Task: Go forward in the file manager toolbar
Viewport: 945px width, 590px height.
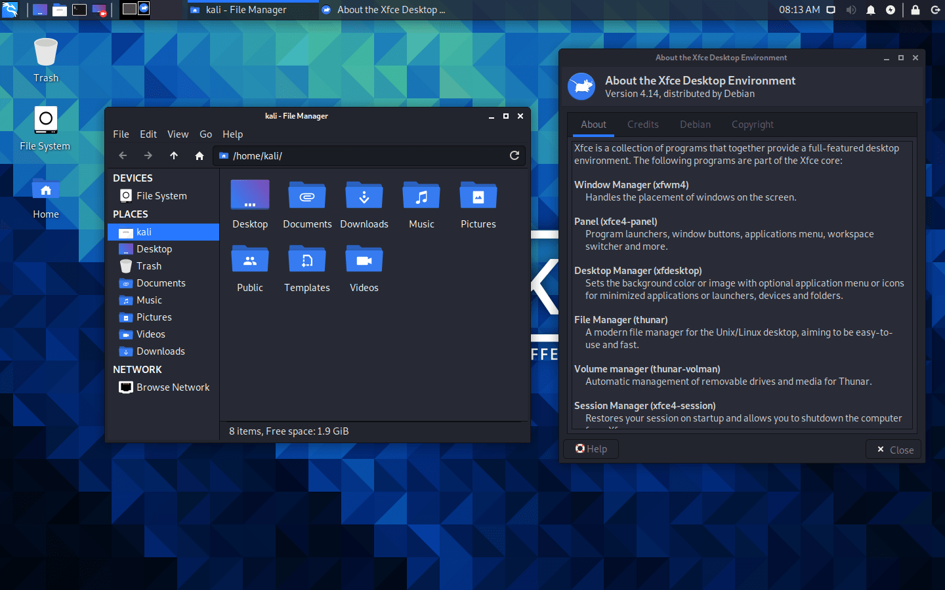Action: coord(148,155)
